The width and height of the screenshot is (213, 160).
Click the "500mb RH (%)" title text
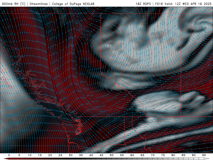[14, 4]
